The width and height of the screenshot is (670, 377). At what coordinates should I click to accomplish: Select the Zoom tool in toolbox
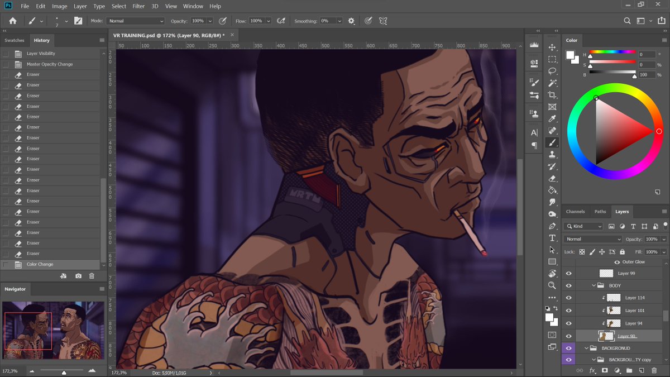coord(552,285)
